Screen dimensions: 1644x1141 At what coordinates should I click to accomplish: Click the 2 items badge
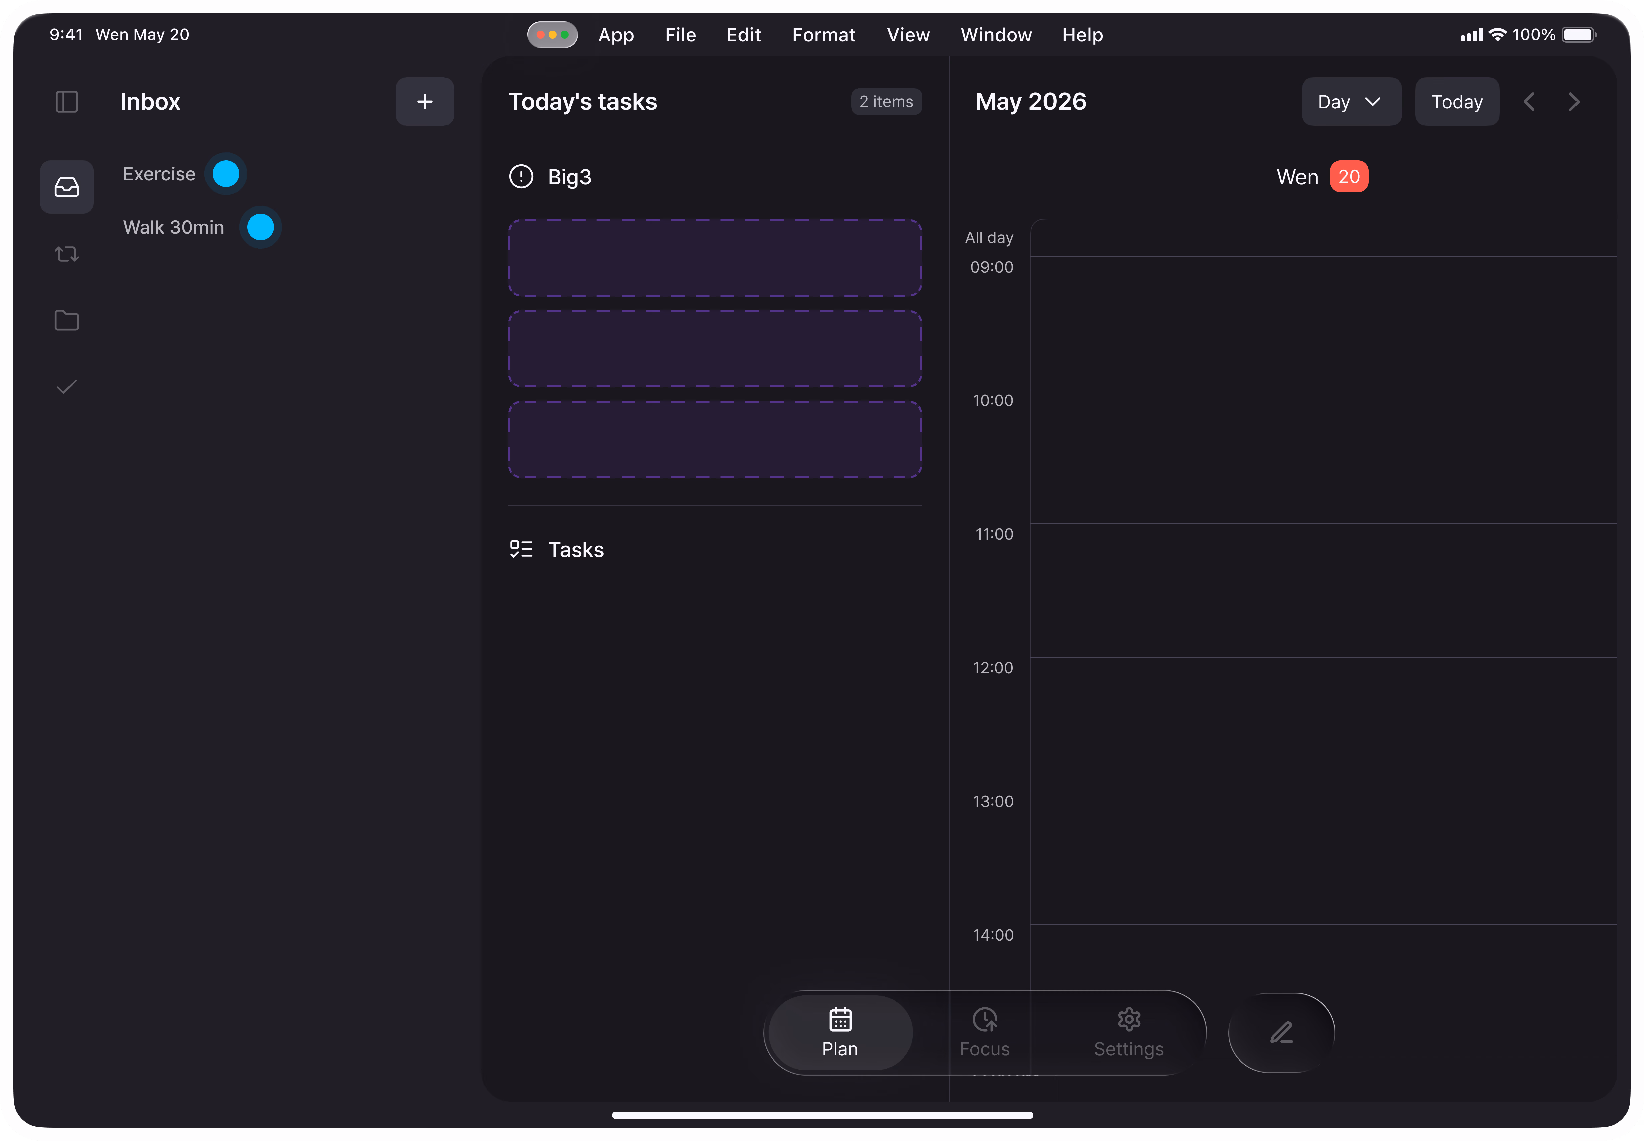[x=886, y=102]
